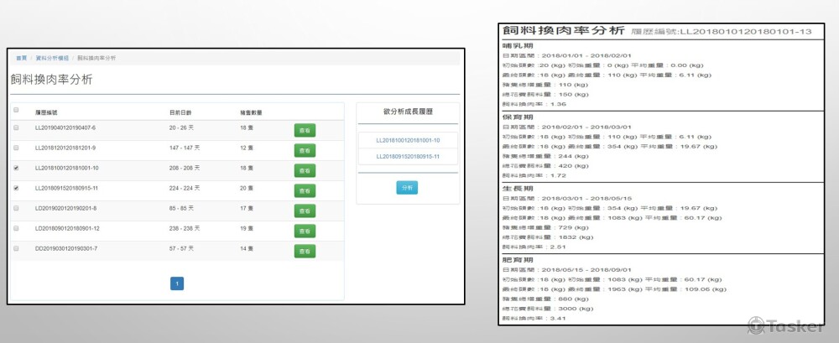Open 查看 for record LL2018091520180915-11
The height and width of the screenshot is (343, 839).
[304, 190]
